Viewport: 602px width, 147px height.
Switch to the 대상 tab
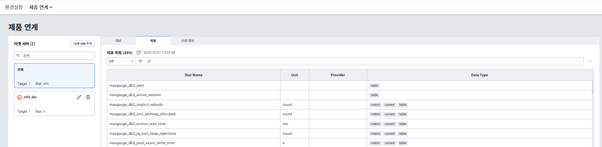tap(118, 41)
